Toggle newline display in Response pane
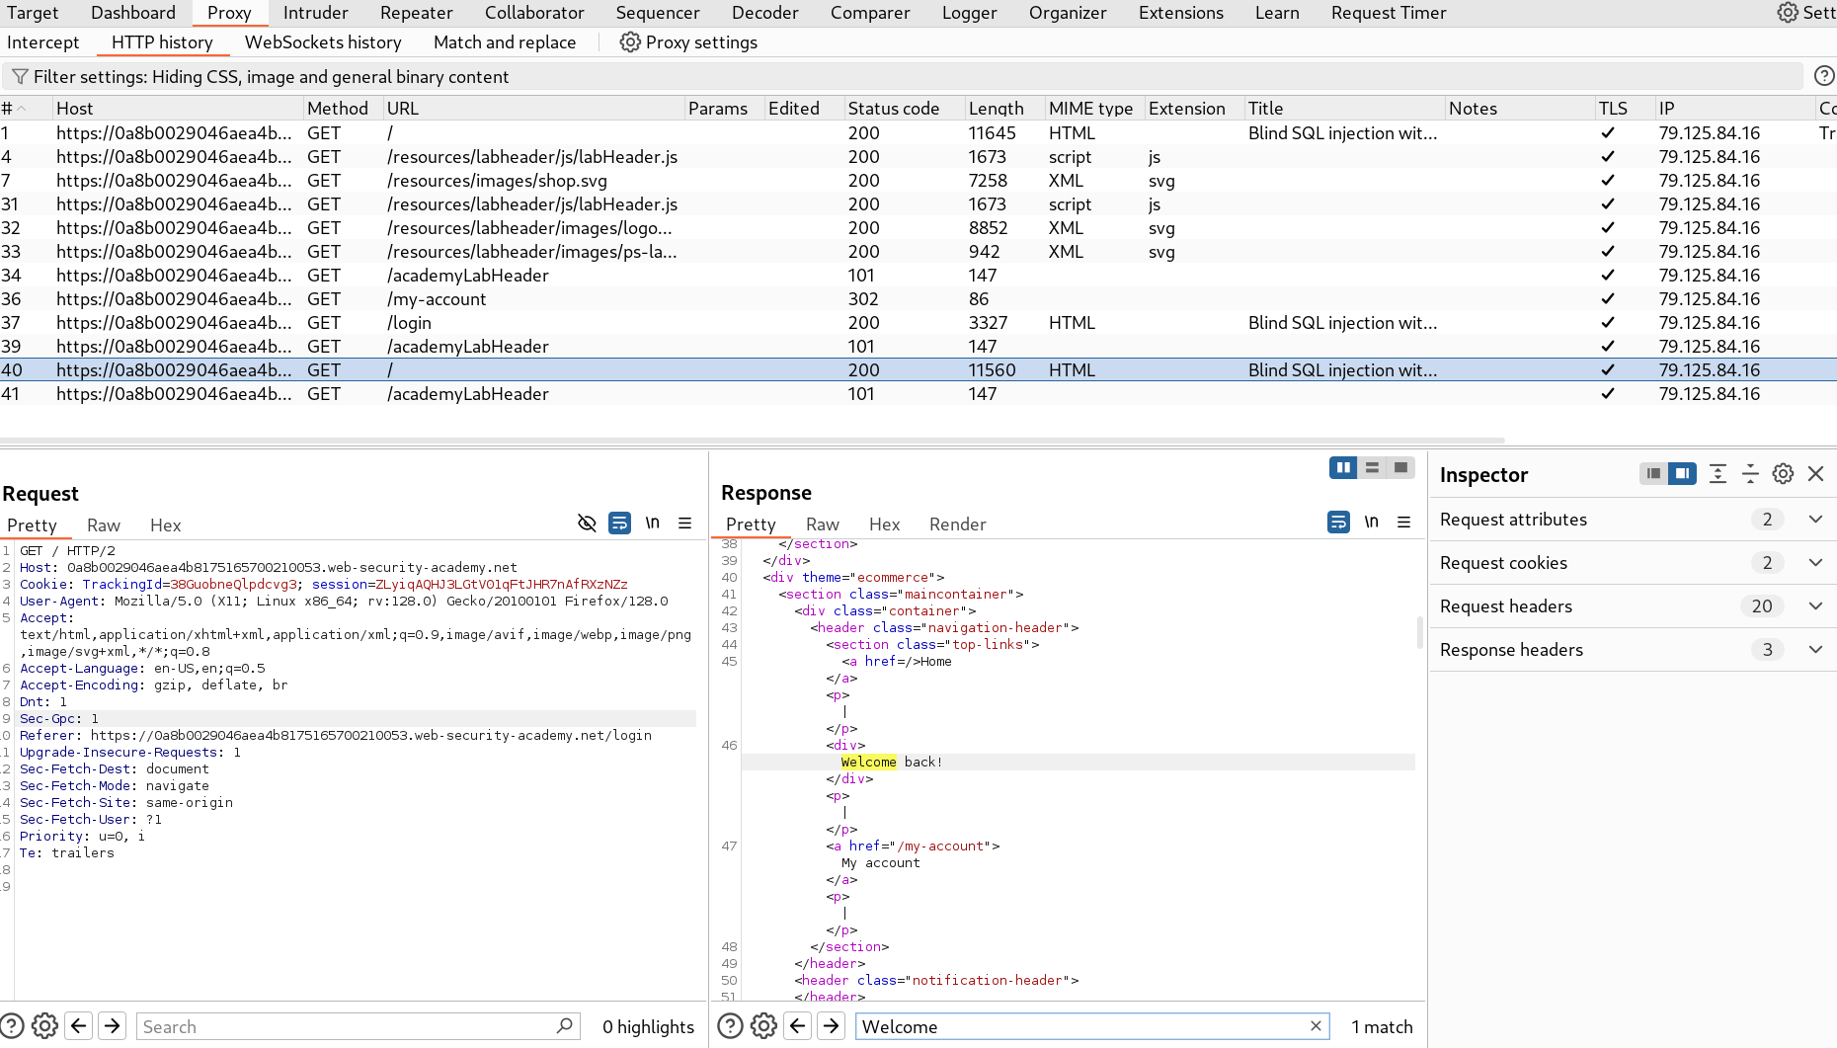Viewport: 1837px width, 1048px height. (1372, 522)
